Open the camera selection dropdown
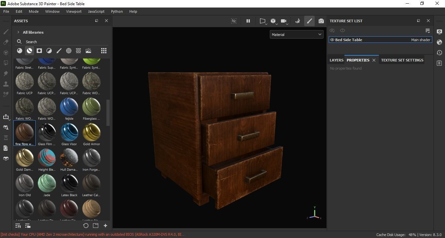445x238 pixels. 284,21
